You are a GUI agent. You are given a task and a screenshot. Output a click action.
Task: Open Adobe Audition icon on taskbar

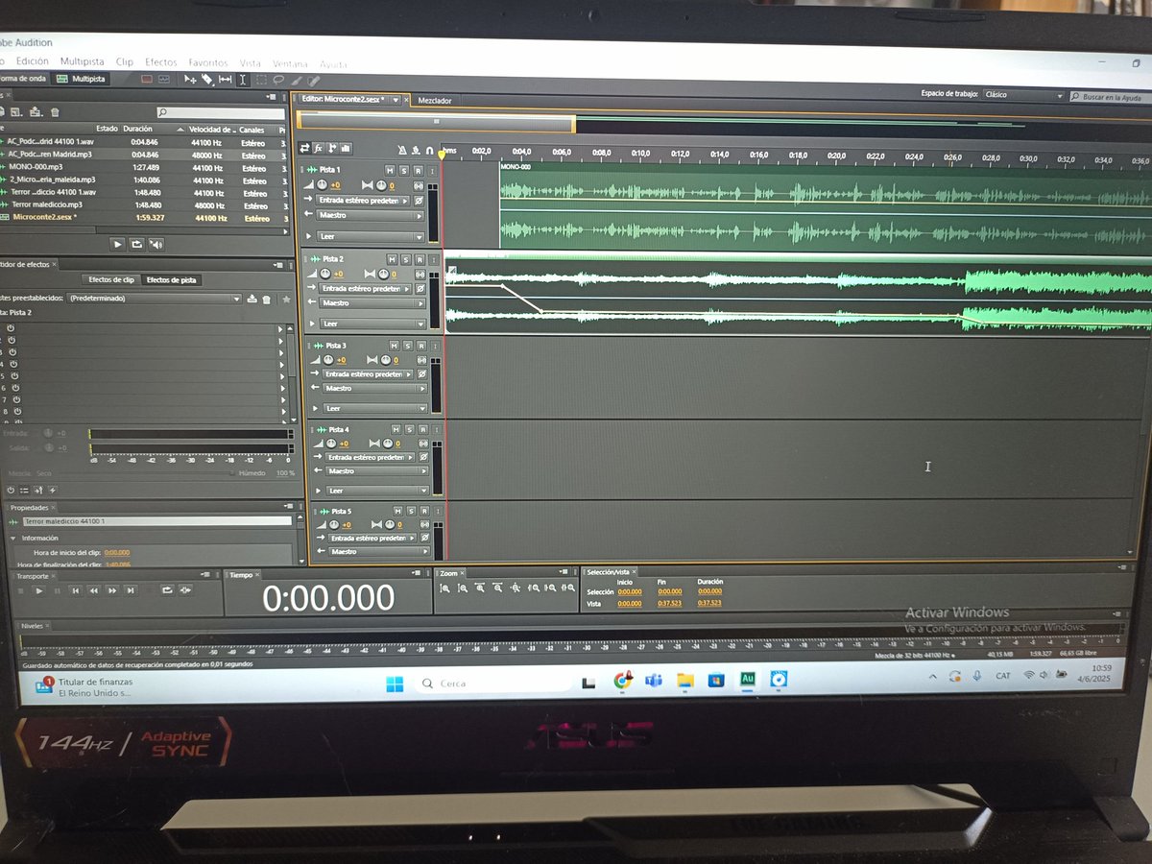click(747, 679)
